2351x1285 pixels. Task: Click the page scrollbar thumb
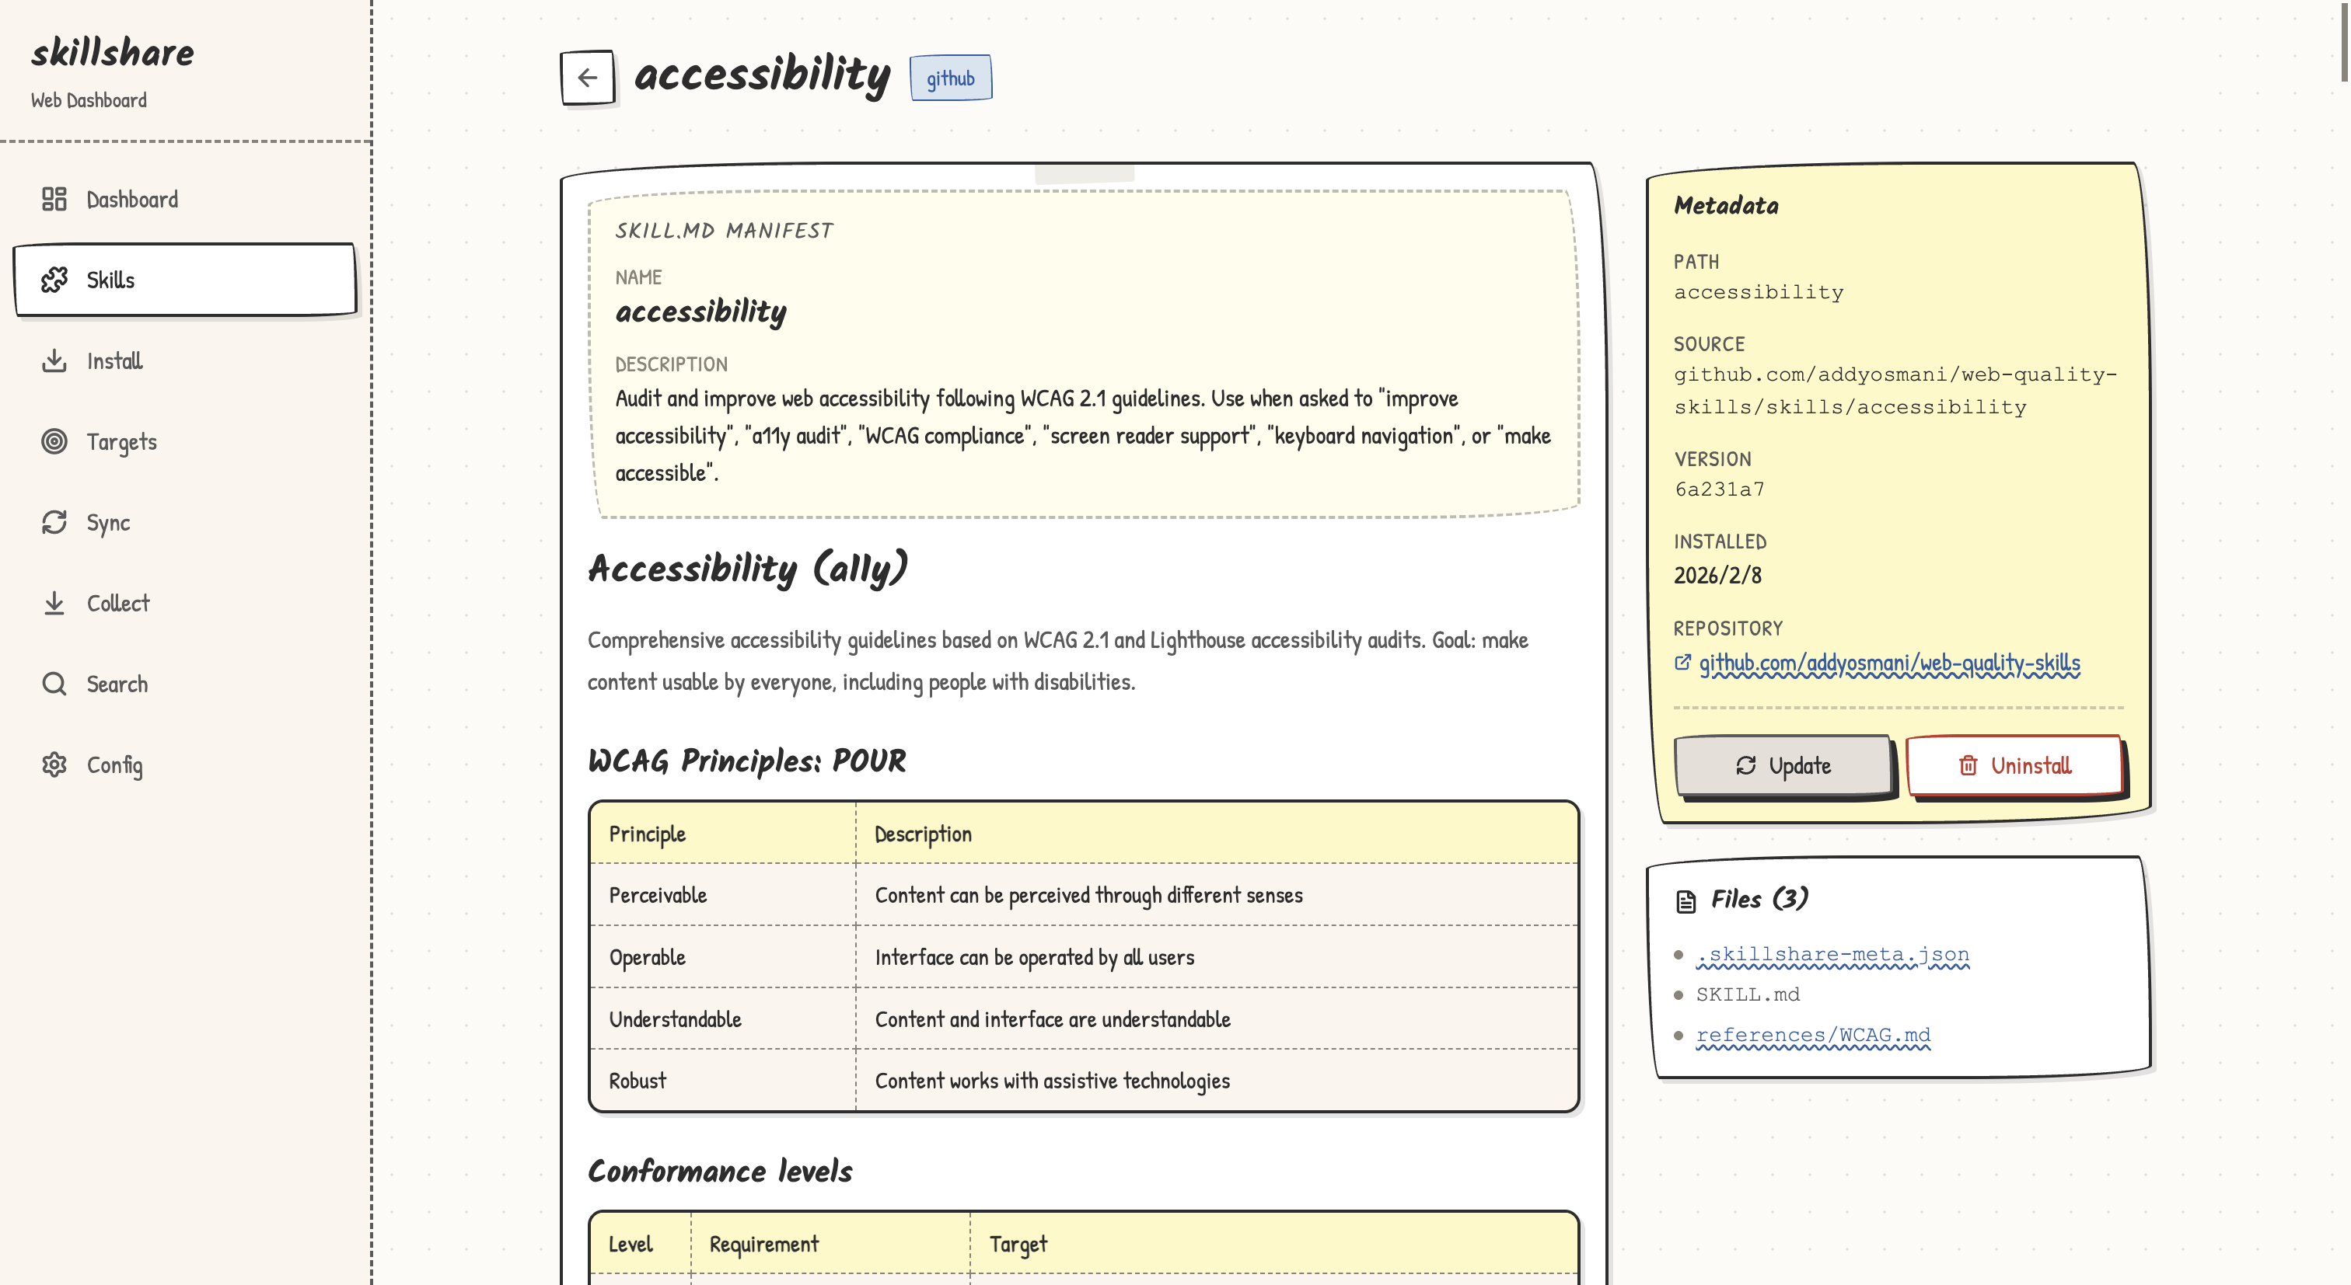2344,41
